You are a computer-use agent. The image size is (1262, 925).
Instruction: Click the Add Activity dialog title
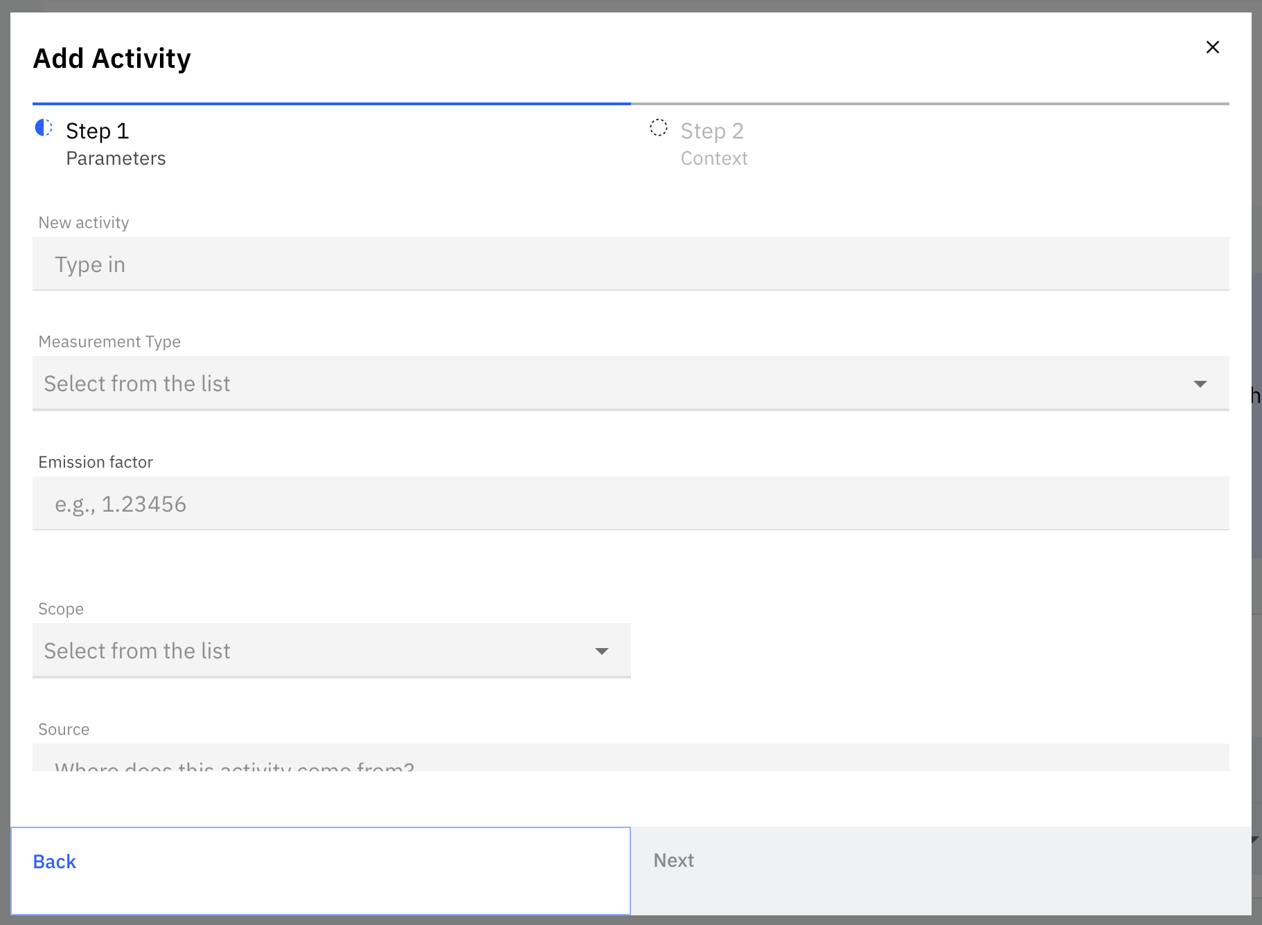(x=112, y=59)
